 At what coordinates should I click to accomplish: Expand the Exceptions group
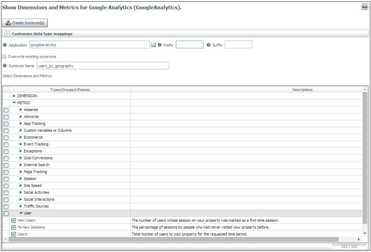[21, 151]
